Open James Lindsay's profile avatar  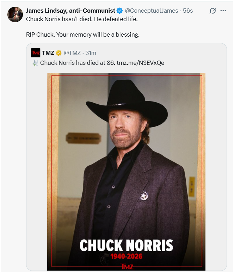coord(15,14)
